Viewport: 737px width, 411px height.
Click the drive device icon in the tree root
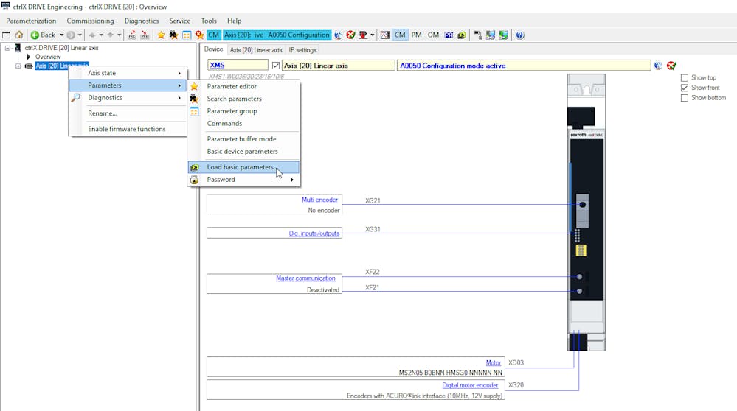(x=18, y=47)
